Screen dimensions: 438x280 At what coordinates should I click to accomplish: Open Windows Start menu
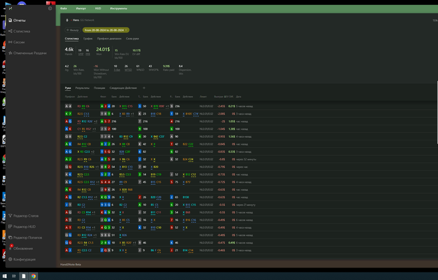(4, 276)
